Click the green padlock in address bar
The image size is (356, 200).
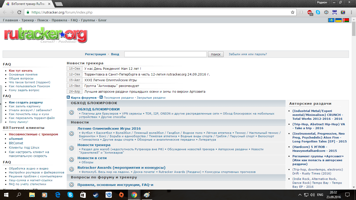click(28, 12)
